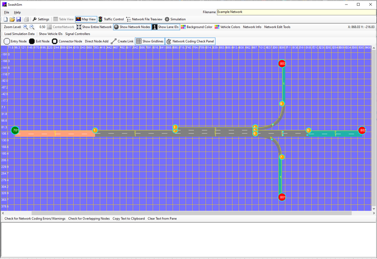Switch to Table View
Screen dimensions: 377x259
pos(63,19)
